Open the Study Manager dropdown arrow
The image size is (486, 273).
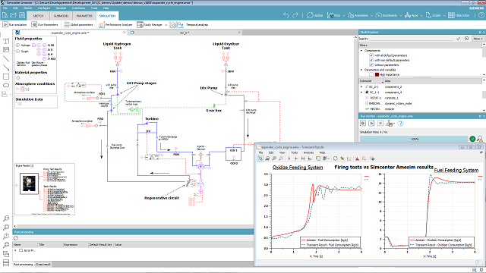(166, 25)
